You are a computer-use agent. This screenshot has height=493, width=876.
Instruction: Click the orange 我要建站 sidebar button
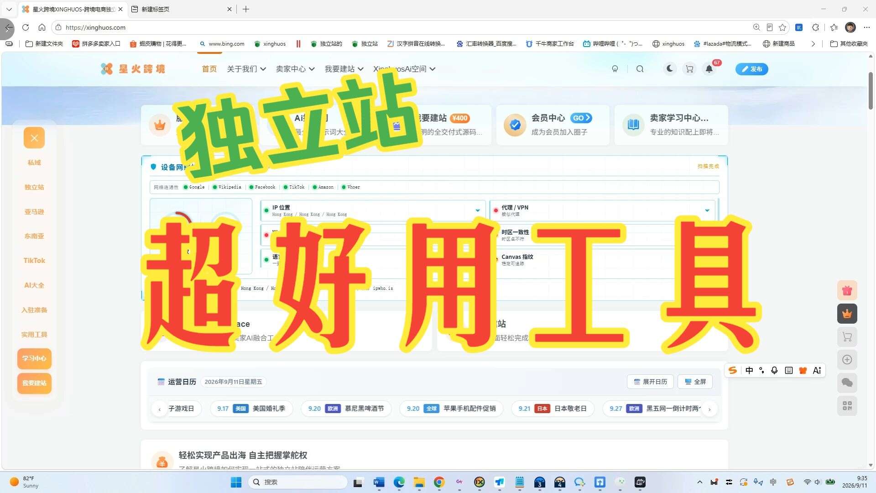(x=34, y=383)
